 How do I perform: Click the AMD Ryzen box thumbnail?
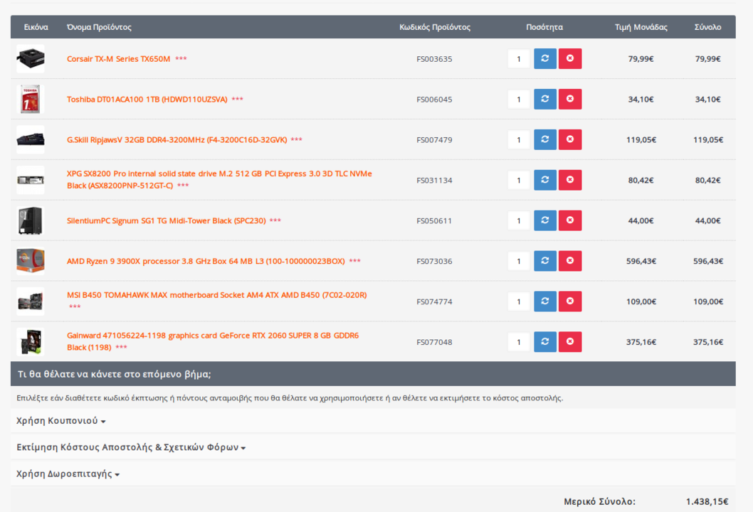[x=31, y=261]
